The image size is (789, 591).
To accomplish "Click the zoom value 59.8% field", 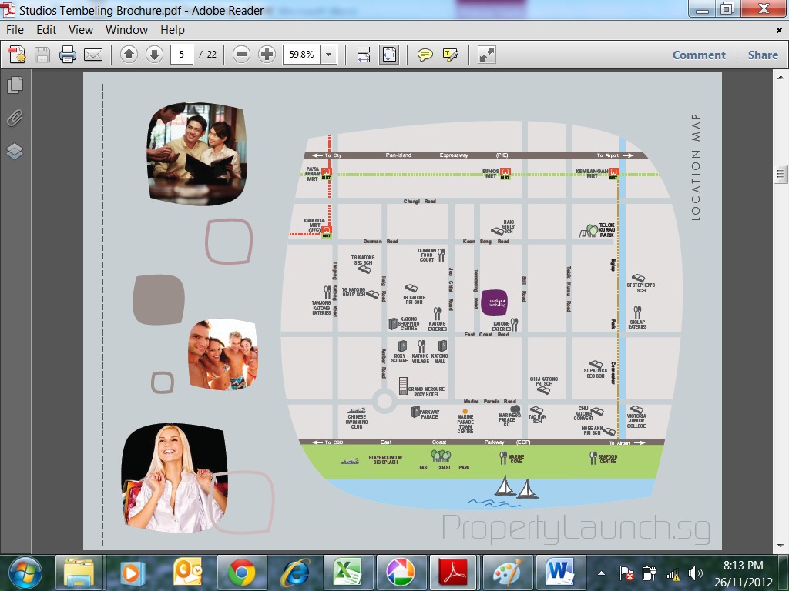I will (302, 55).
